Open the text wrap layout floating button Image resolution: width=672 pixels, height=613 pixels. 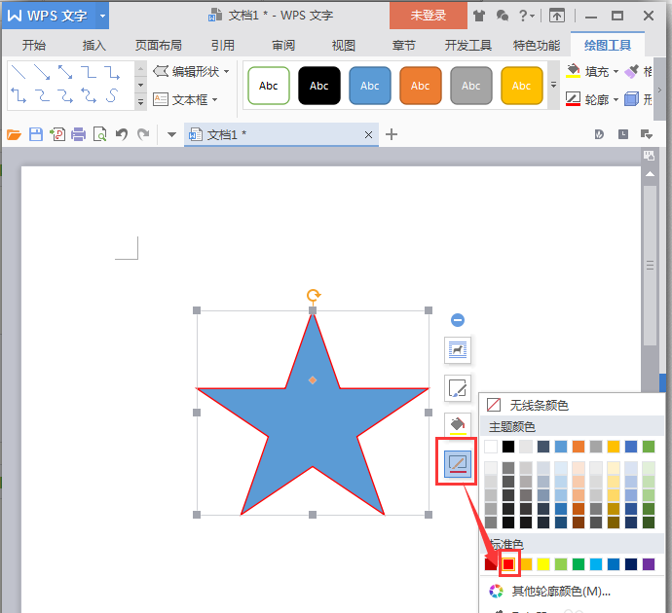458,349
